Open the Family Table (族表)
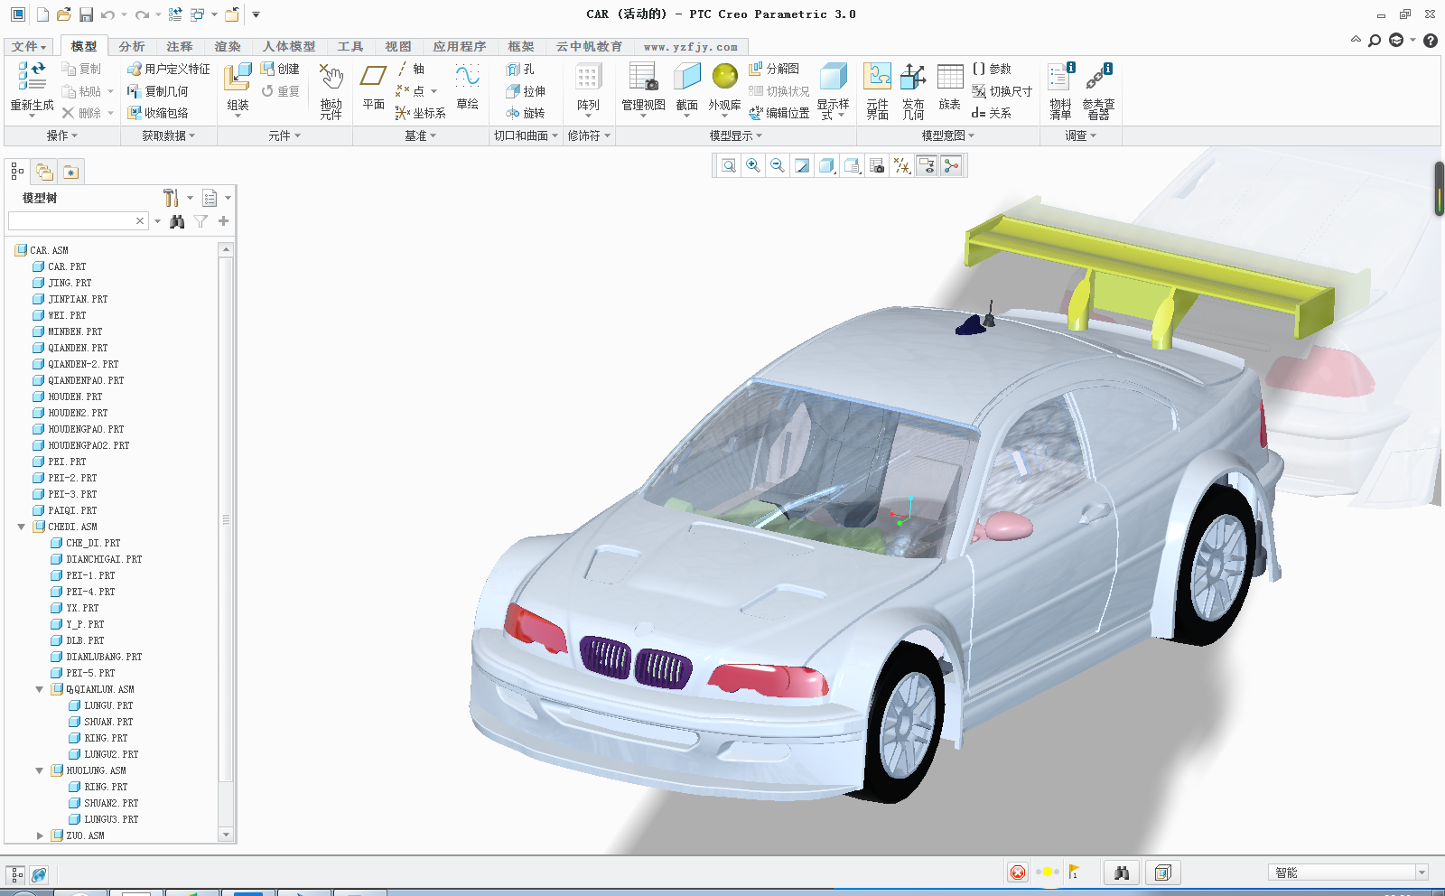The height and width of the screenshot is (896, 1445). (x=950, y=77)
